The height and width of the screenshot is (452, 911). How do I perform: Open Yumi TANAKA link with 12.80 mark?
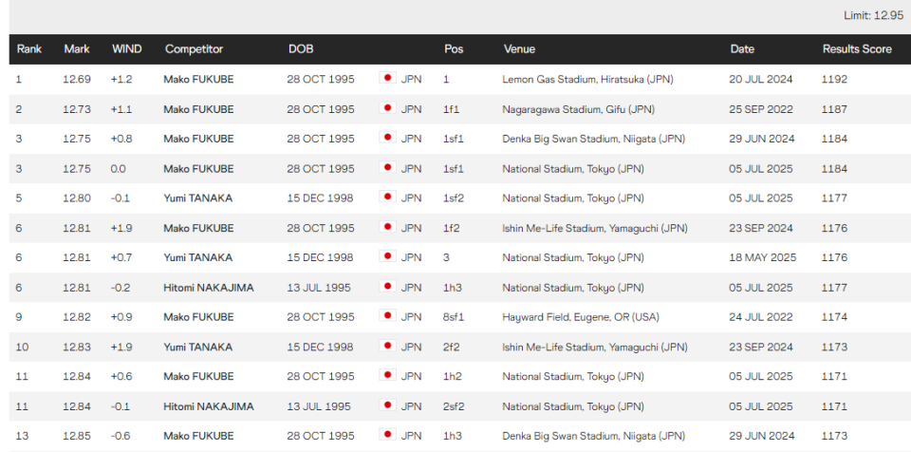tap(198, 198)
